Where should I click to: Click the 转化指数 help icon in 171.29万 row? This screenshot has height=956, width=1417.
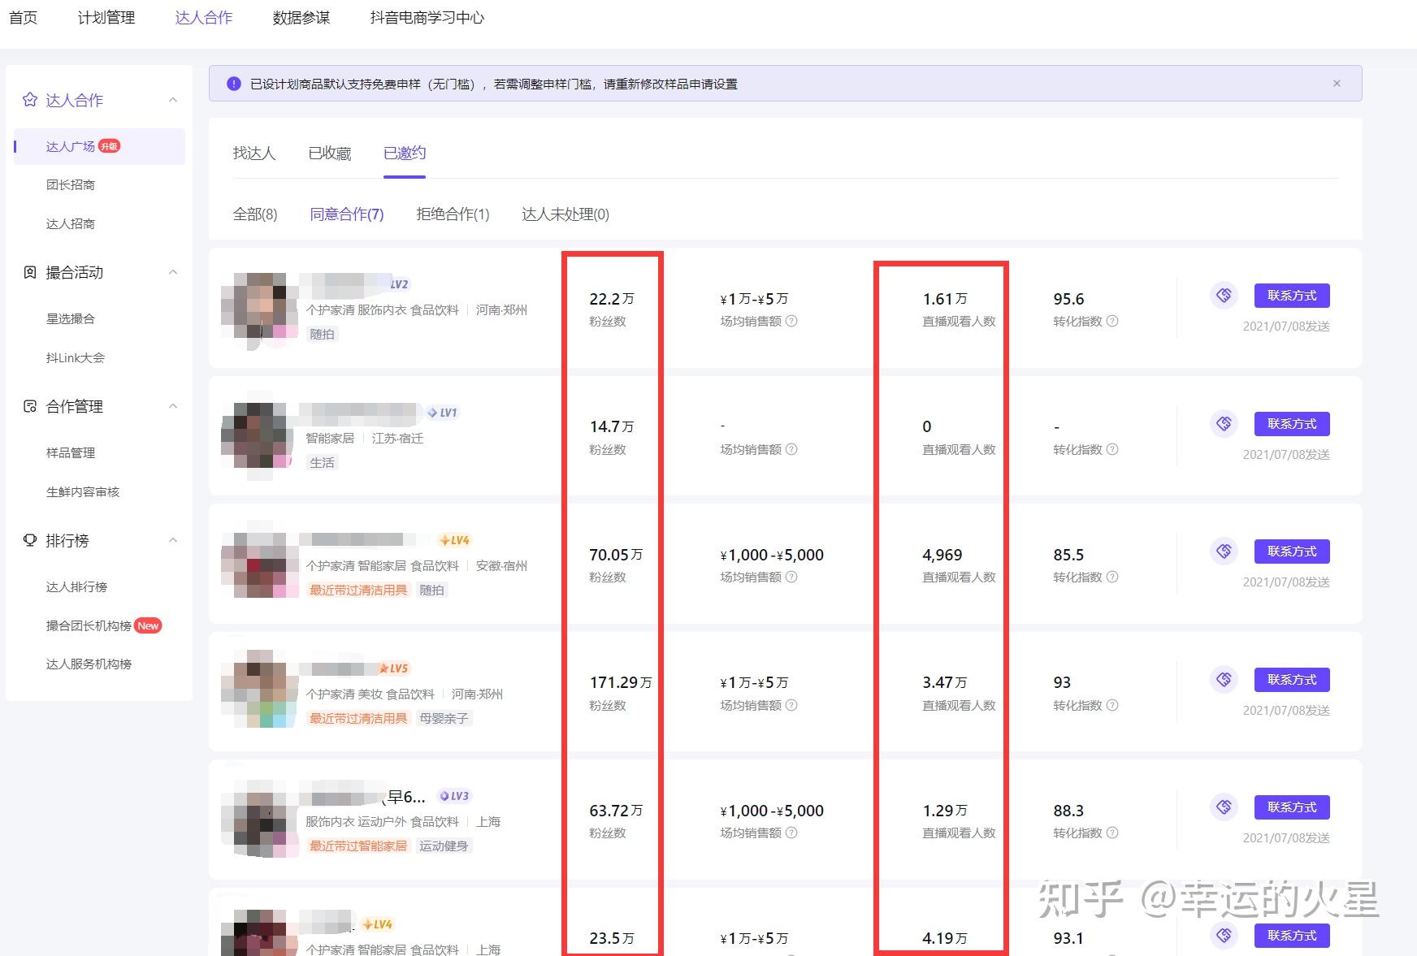(x=1112, y=705)
